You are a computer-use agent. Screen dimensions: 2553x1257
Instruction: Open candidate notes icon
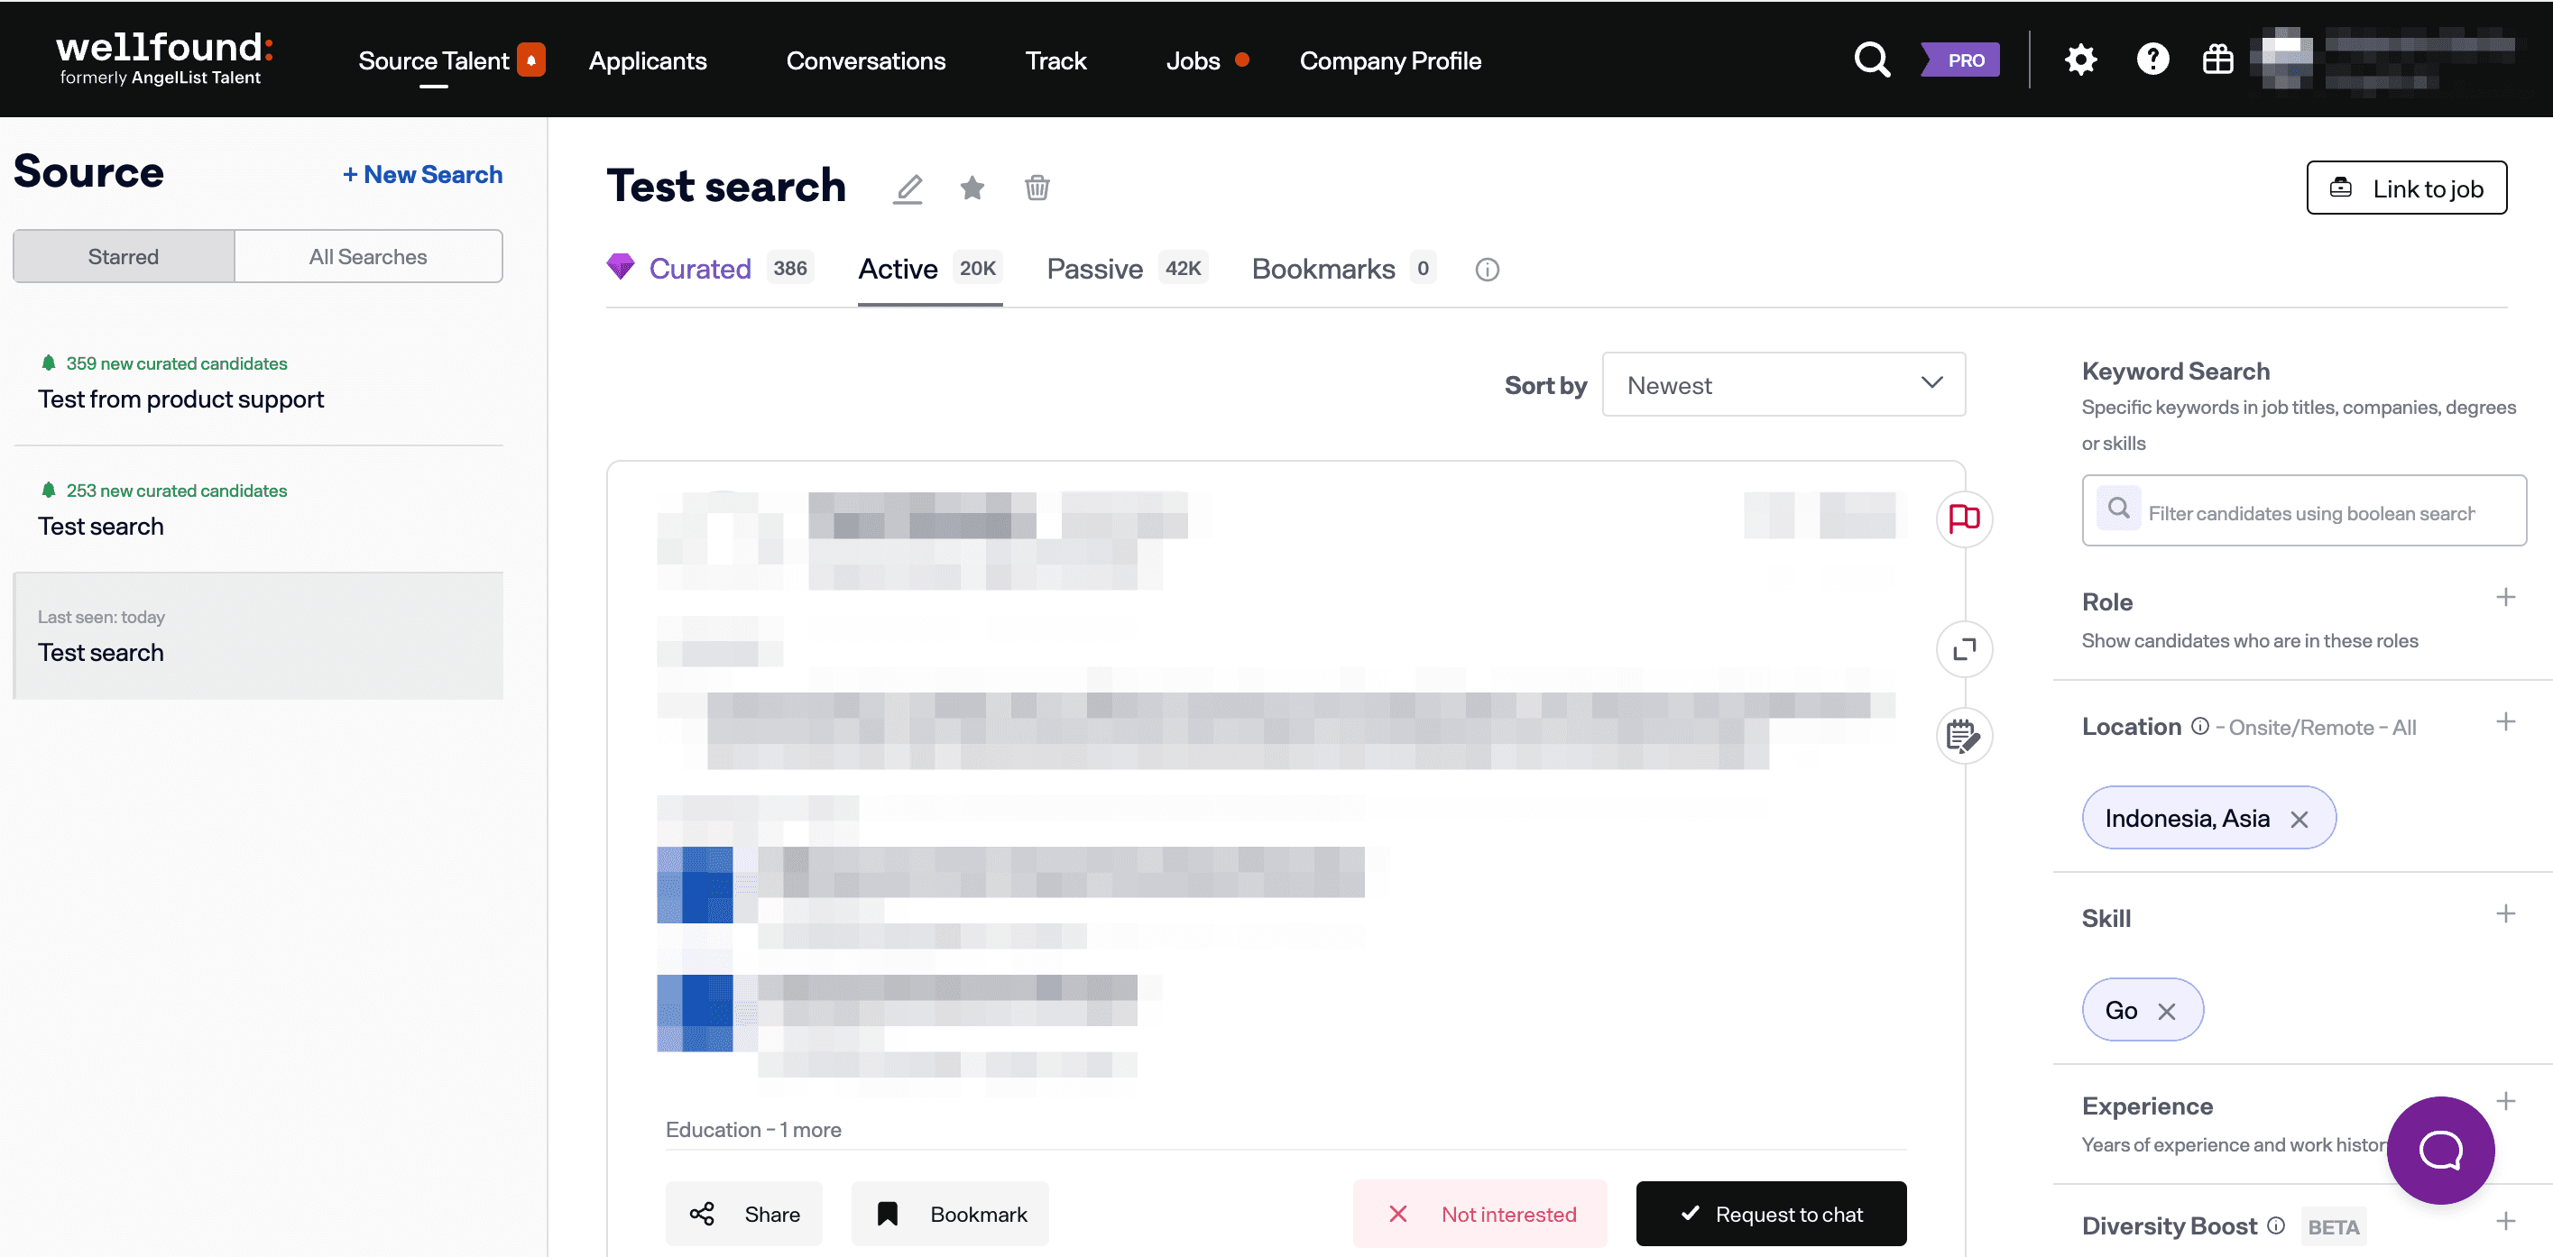click(x=1963, y=736)
